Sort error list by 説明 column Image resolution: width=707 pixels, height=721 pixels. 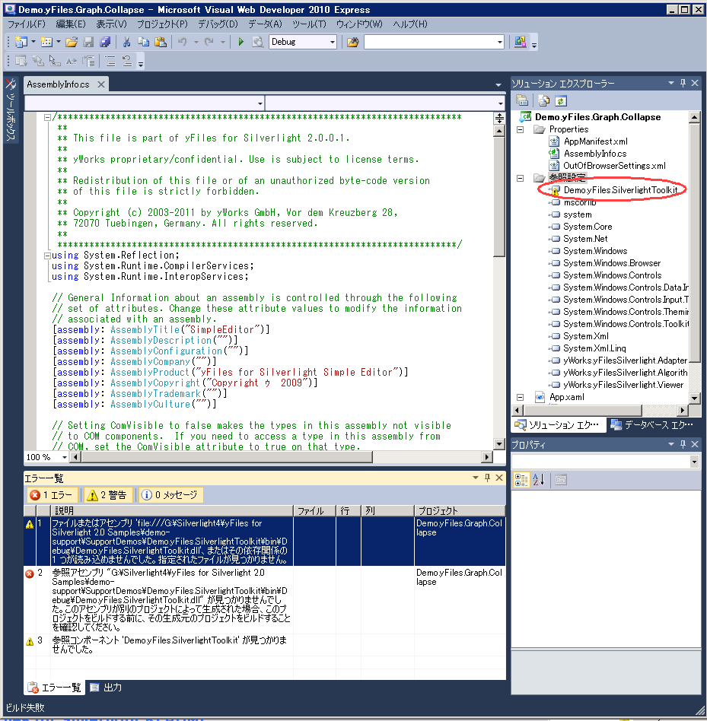point(171,510)
